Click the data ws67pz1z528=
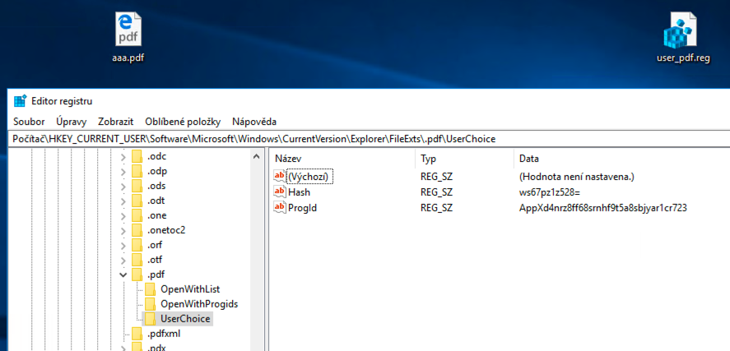Screen dimensions: 730x351 549,192
